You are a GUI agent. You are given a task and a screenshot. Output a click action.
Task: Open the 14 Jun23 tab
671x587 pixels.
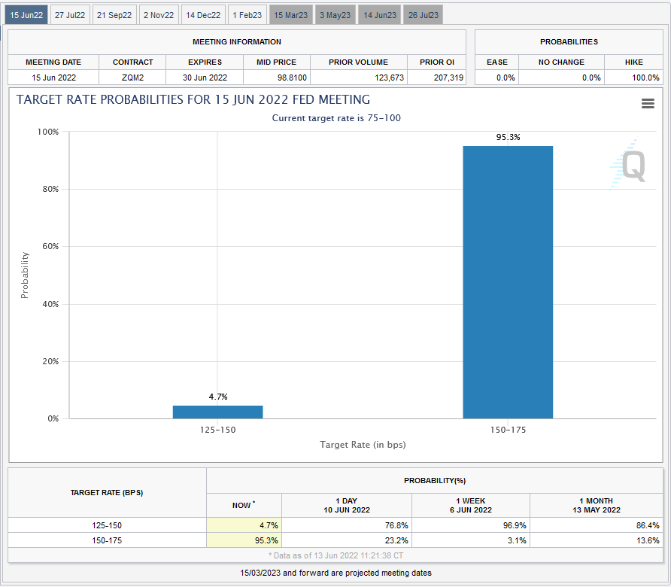click(x=380, y=15)
